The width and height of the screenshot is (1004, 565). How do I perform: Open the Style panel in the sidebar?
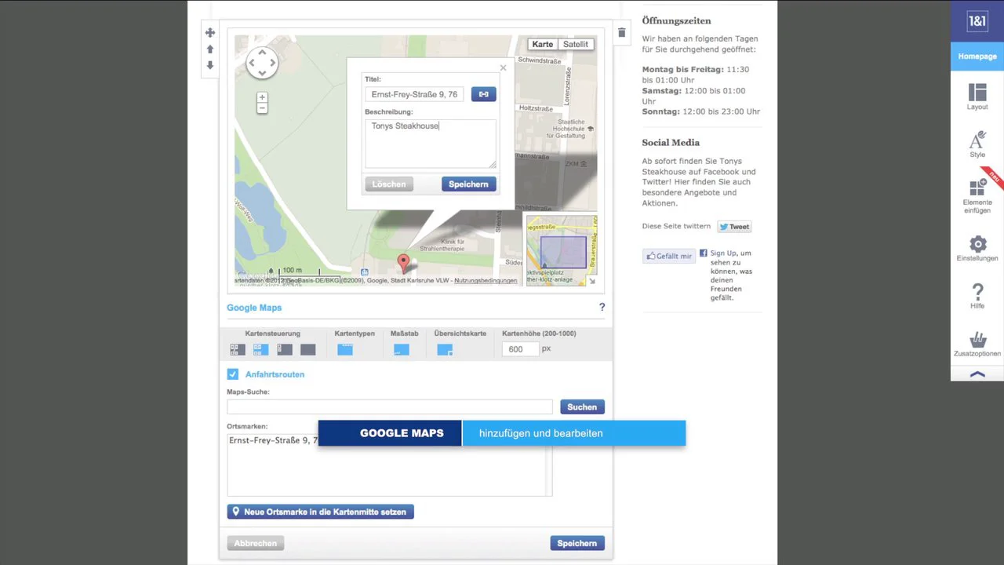pos(977,144)
